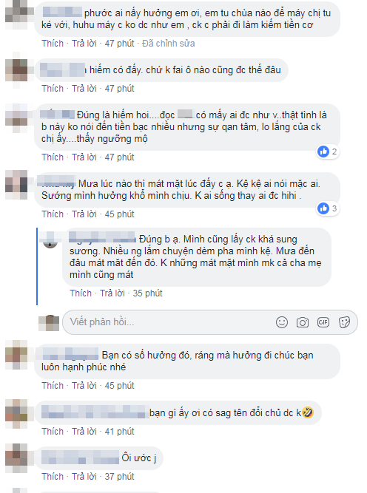Like the 'Đúng là hiếm hoi' comment
367x493 pixels.
pyautogui.click(x=53, y=157)
